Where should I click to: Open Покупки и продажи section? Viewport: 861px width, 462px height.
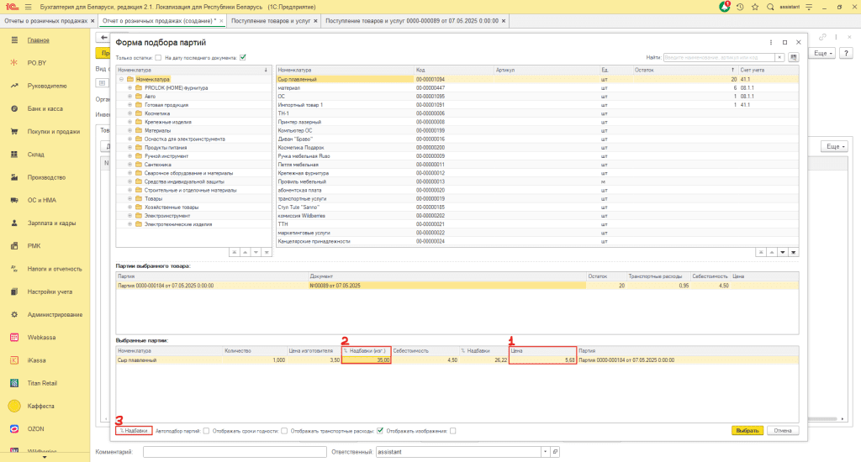(x=53, y=132)
